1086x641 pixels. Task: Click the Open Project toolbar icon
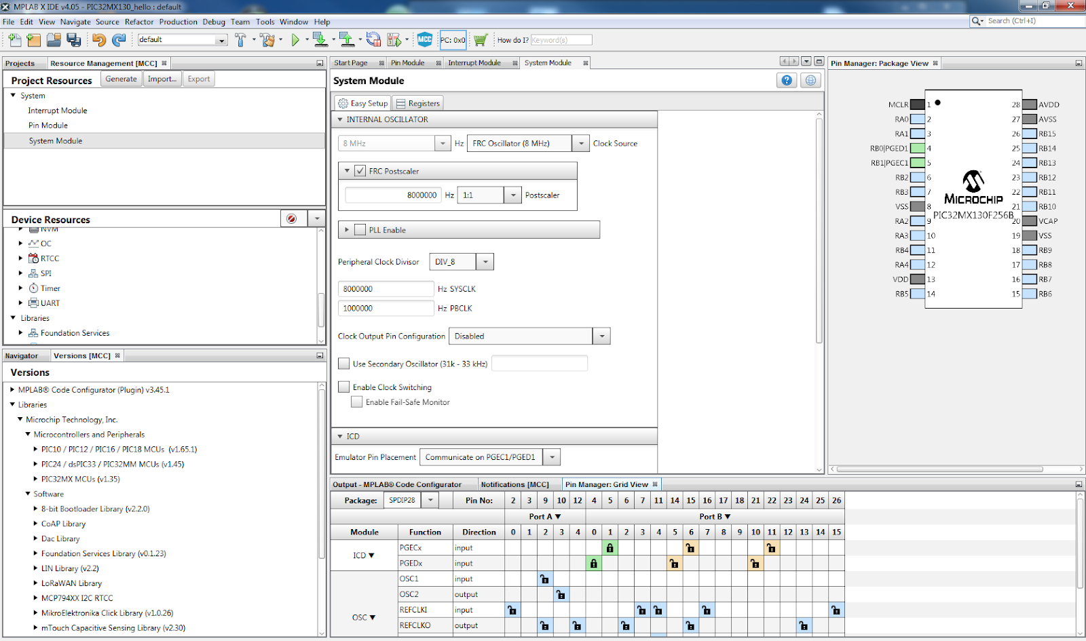tap(54, 40)
